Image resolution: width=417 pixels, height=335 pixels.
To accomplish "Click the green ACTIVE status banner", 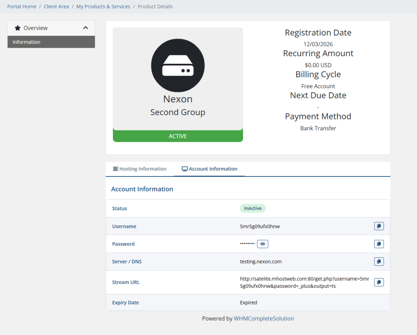I will tap(178, 136).
